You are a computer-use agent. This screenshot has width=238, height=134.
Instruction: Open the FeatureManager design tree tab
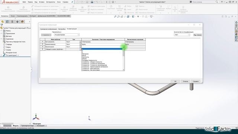3,22
